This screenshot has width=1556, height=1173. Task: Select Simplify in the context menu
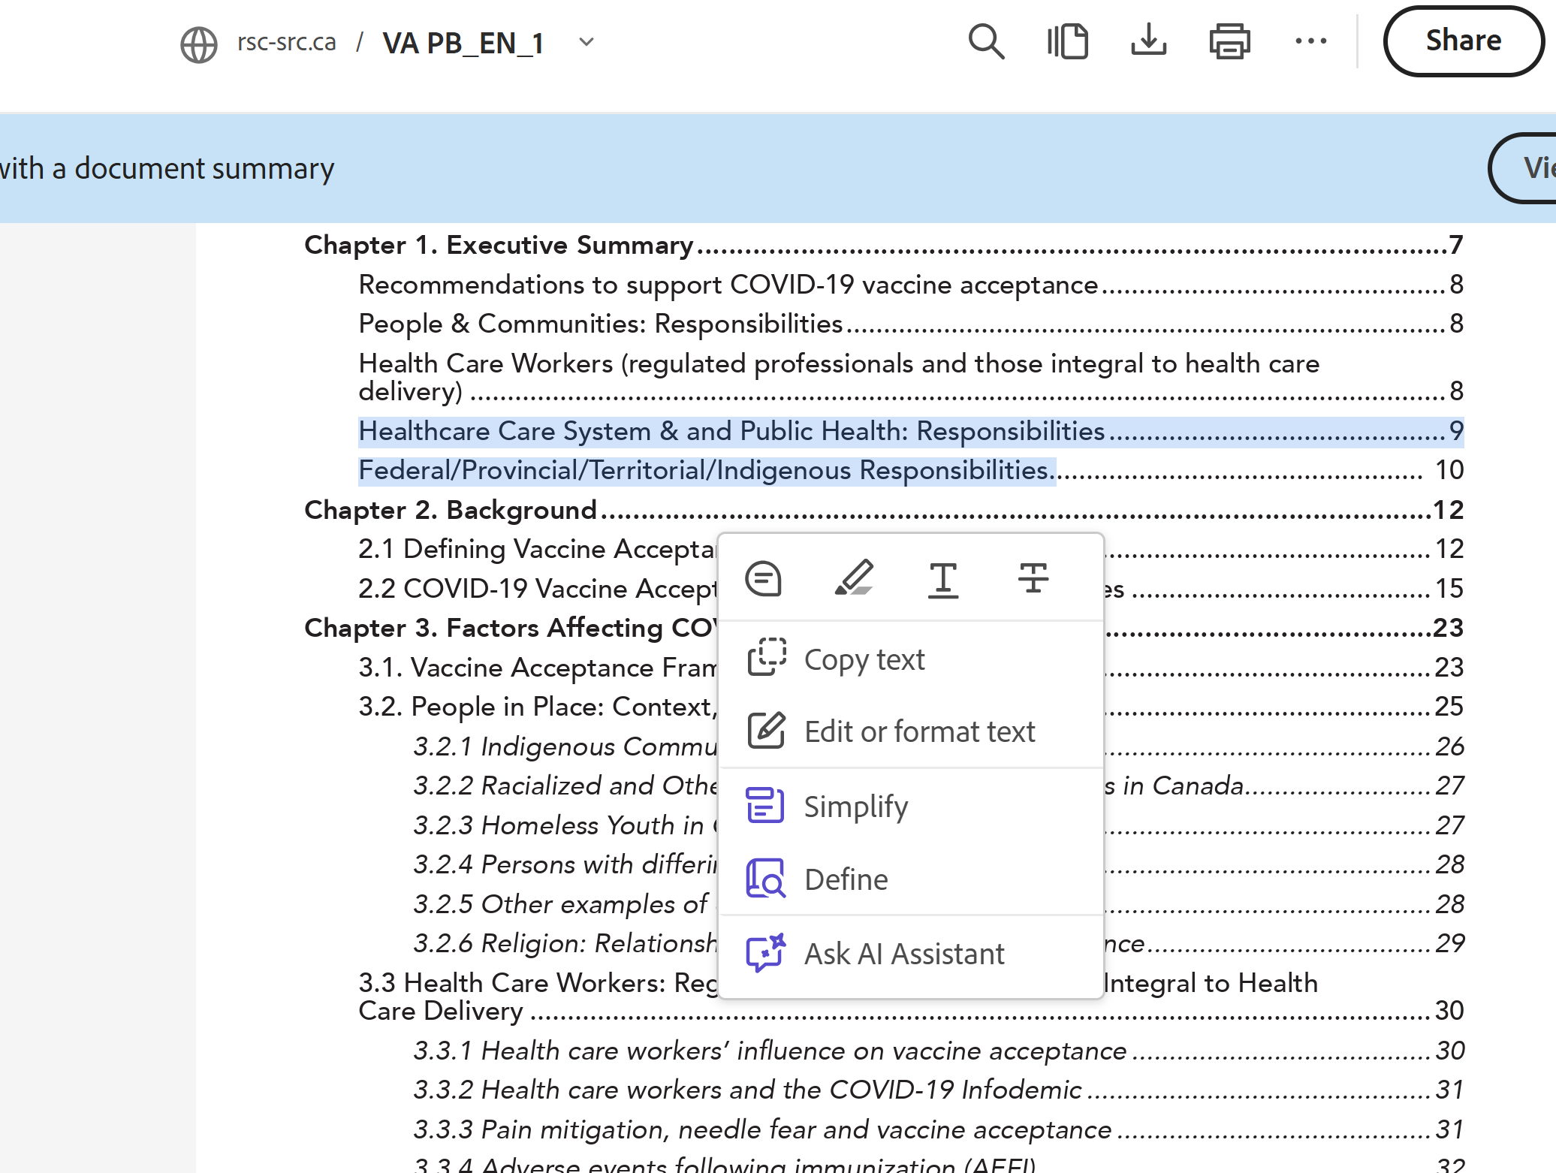[x=910, y=806]
